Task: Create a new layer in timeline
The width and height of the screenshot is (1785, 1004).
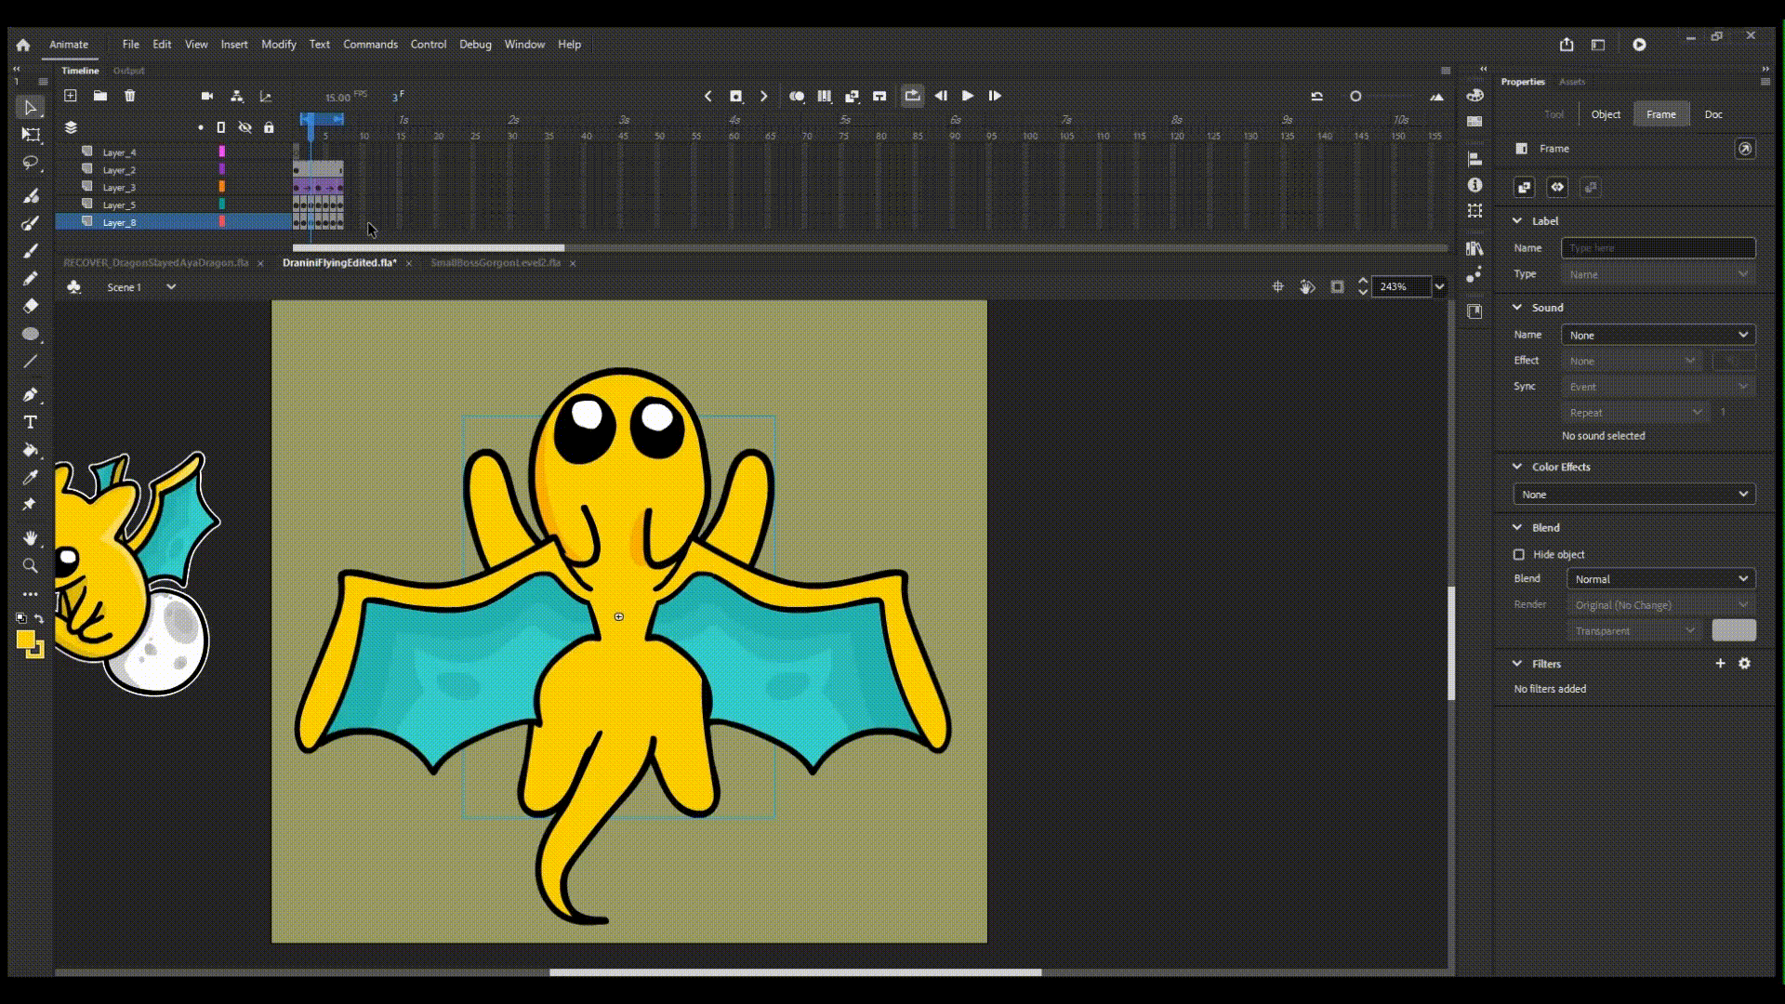Action: (71, 96)
